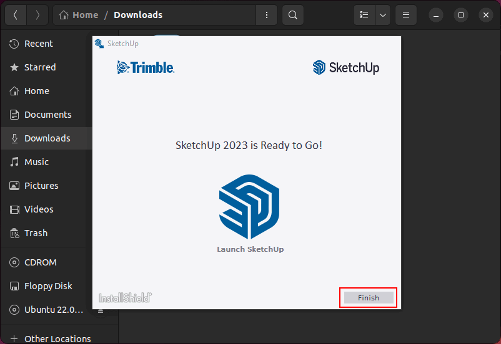This screenshot has height=344, width=501.
Task: Click the Recent clock icon
Action: tap(14, 44)
